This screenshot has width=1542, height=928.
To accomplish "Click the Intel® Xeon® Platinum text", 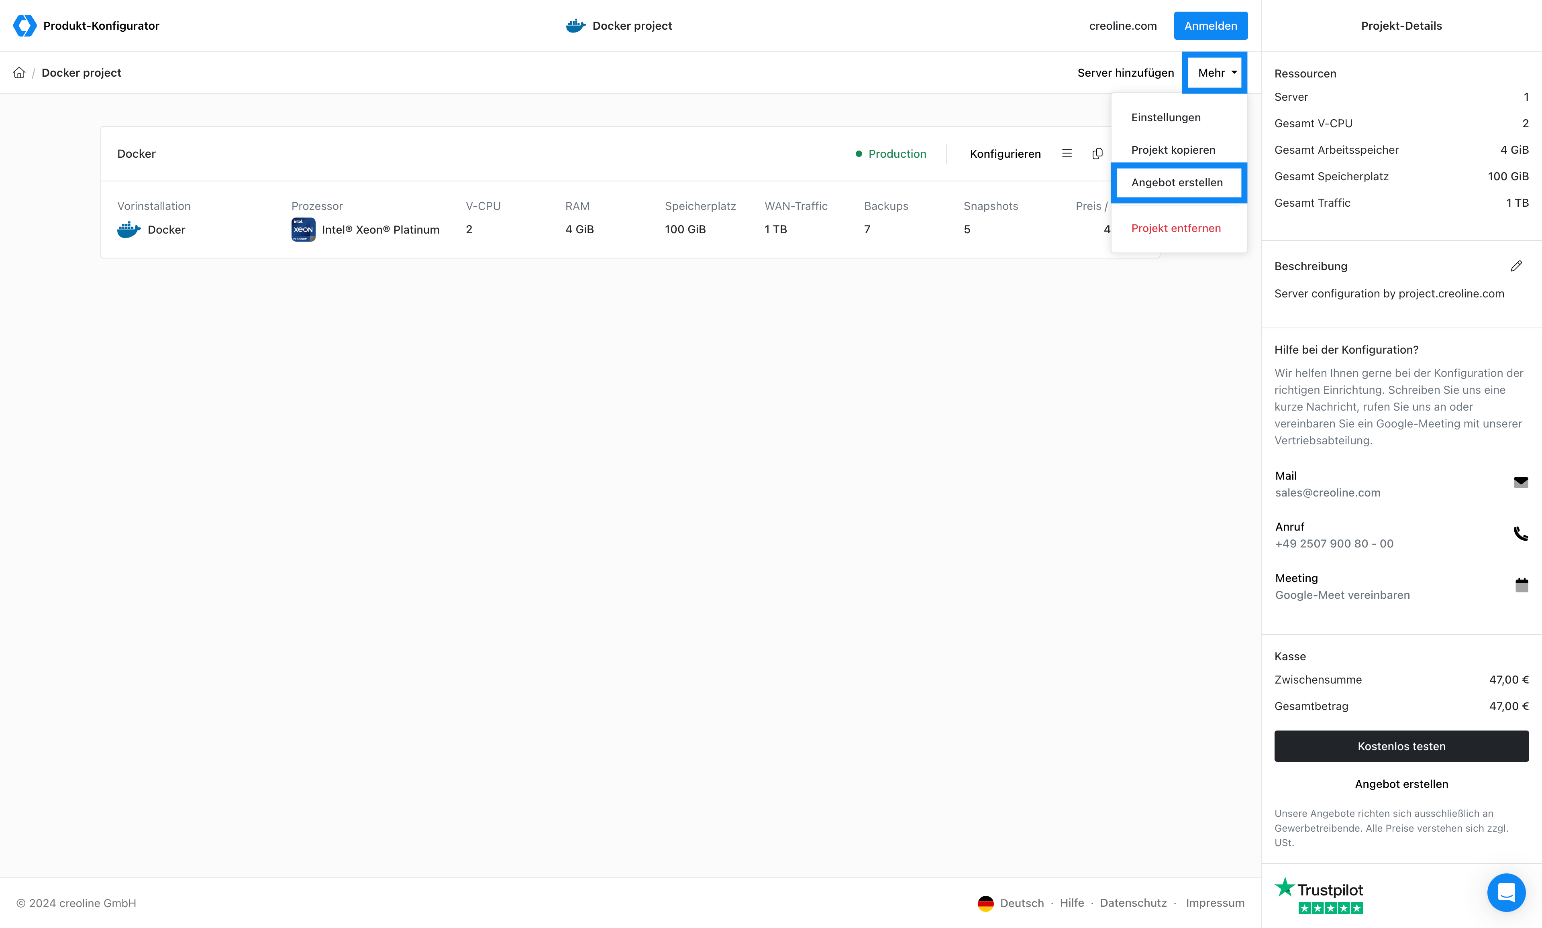I will [380, 230].
